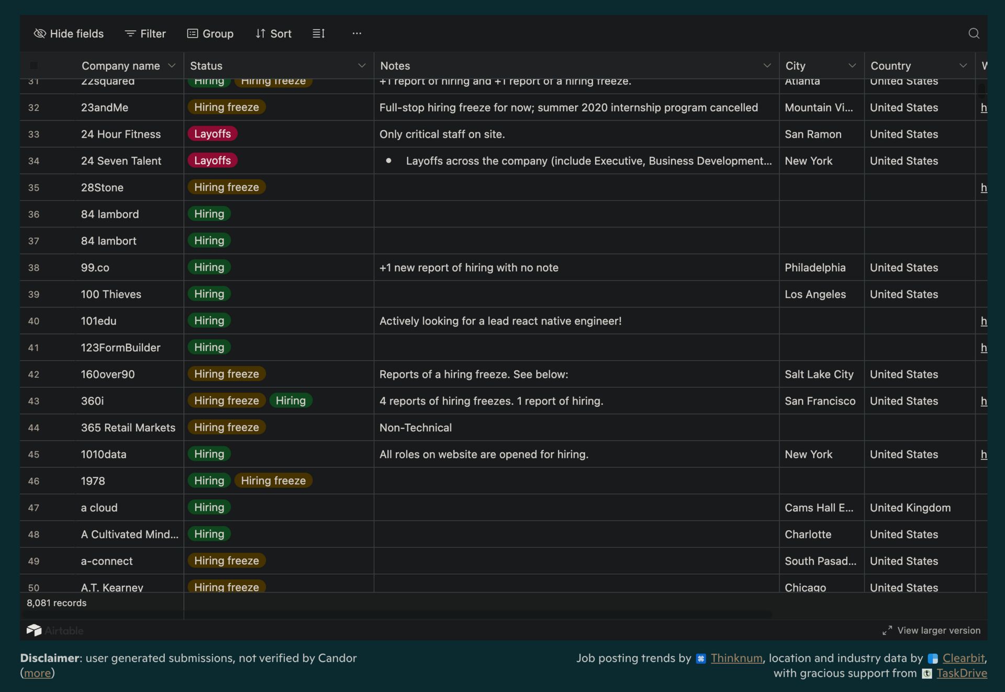Select the 84 lambord company cell
This screenshot has width=1005, height=692.
click(129, 214)
